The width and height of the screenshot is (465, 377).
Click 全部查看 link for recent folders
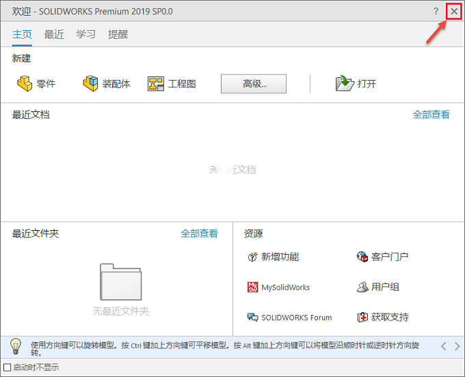tap(199, 234)
